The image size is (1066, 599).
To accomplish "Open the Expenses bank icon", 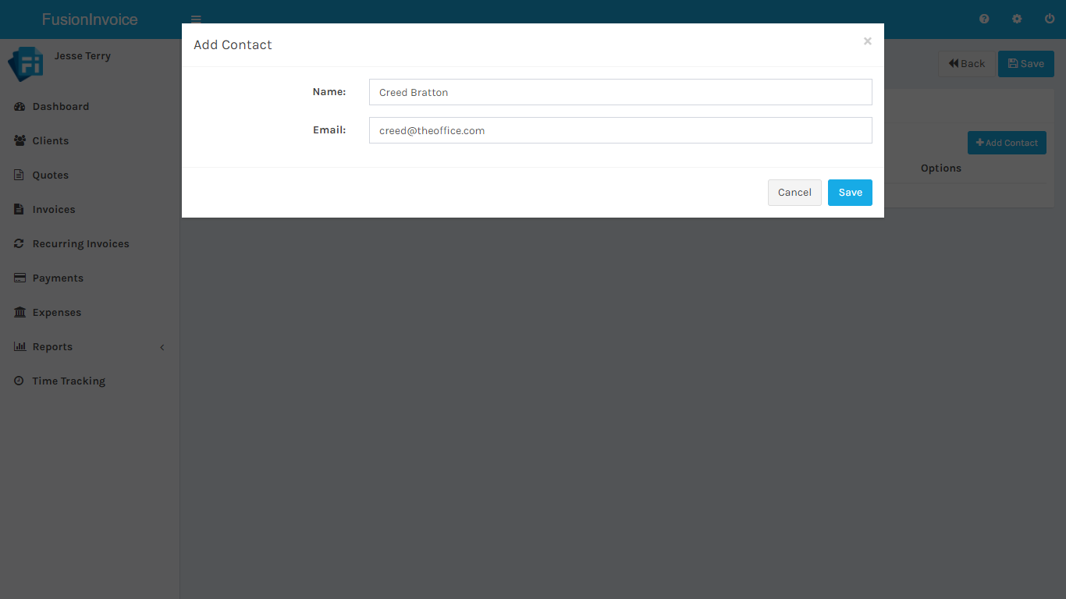I will click(20, 313).
